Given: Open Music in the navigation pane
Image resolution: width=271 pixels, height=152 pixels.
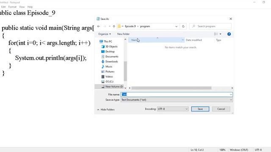Looking at the screenshot, I should [x=107, y=67].
